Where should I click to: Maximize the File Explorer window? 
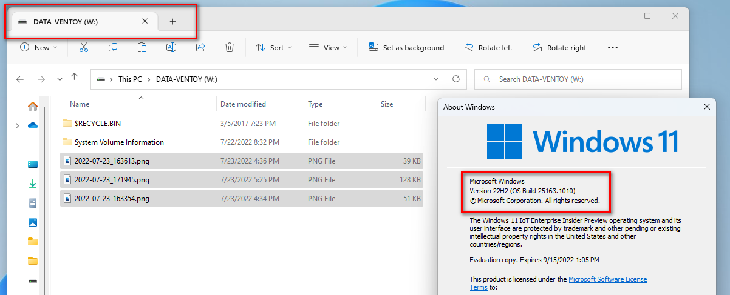coord(647,16)
